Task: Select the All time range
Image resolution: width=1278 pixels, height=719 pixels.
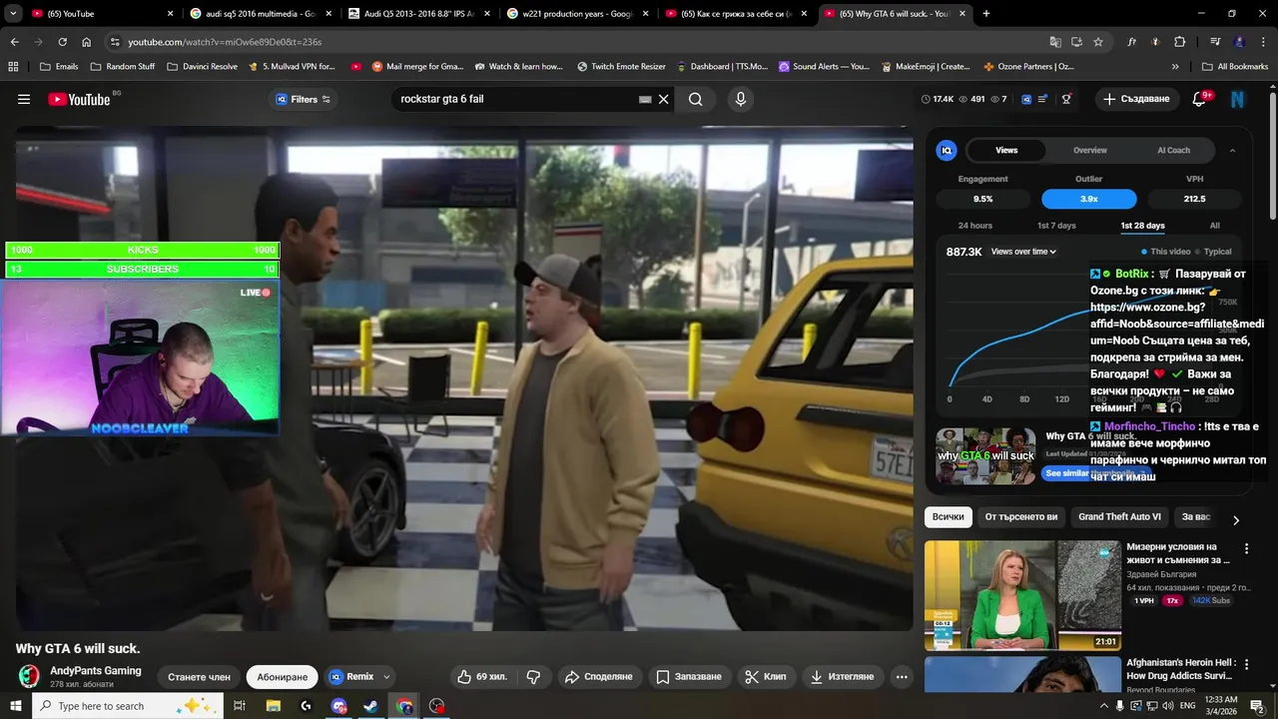Action: (1215, 226)
